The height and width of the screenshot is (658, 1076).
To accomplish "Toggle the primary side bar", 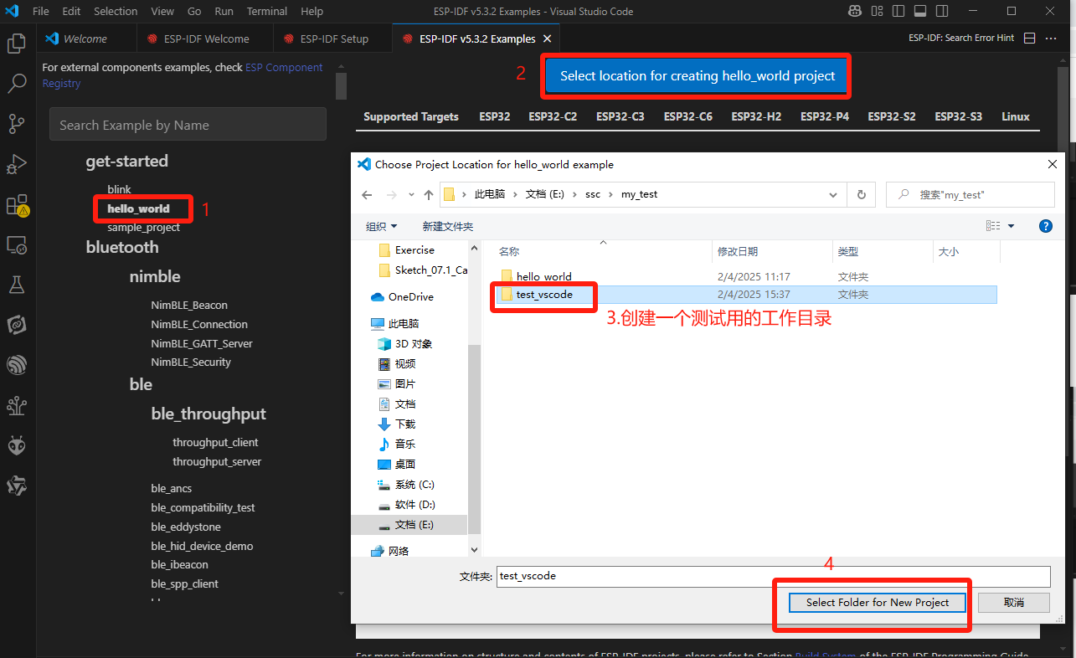I will tap(898, 11).
